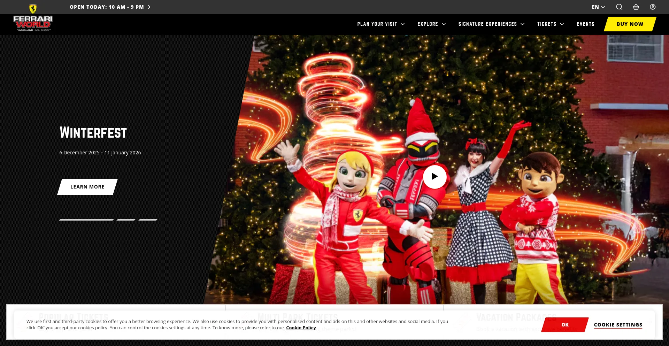Accept cookies with the OK button
669x346 pixels.
[x=564, y=324]
